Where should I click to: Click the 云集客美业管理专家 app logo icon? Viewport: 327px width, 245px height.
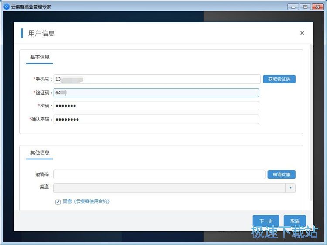[x=7, y=7]
